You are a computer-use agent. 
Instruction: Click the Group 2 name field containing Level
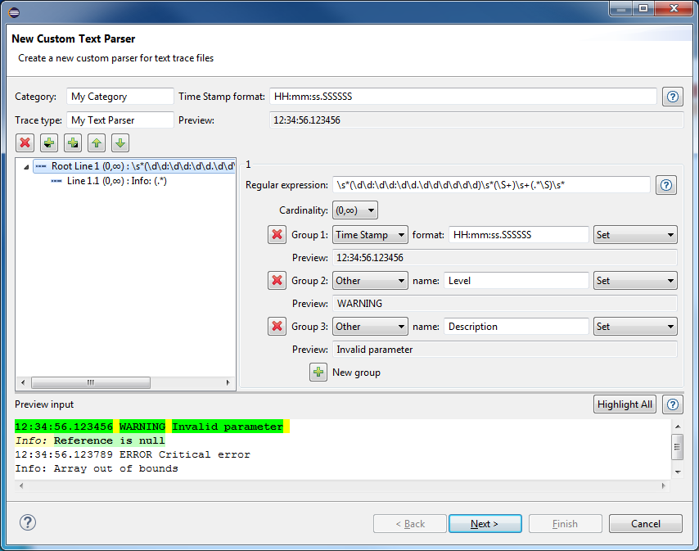point(516,281)
